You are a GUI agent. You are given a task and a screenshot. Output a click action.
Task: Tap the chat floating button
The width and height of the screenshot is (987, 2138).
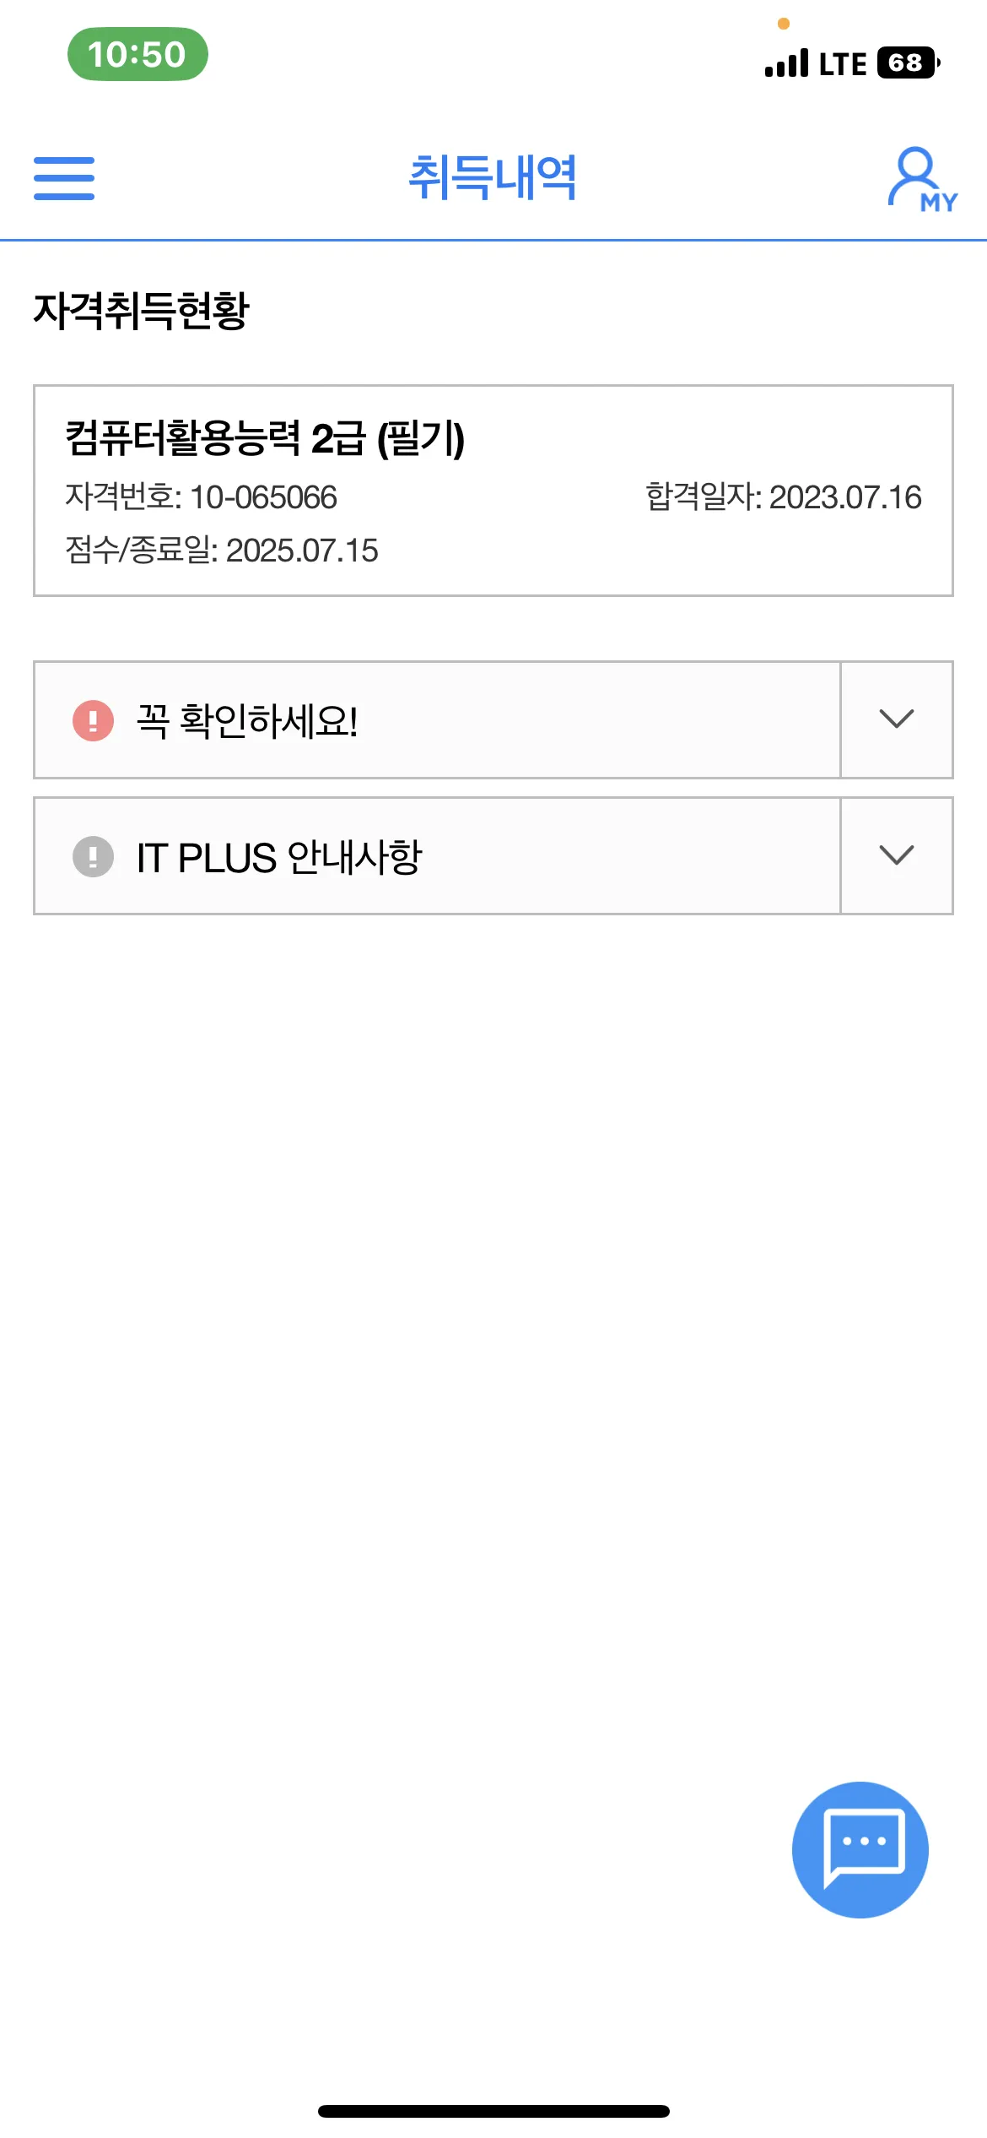pos(860,1849)
